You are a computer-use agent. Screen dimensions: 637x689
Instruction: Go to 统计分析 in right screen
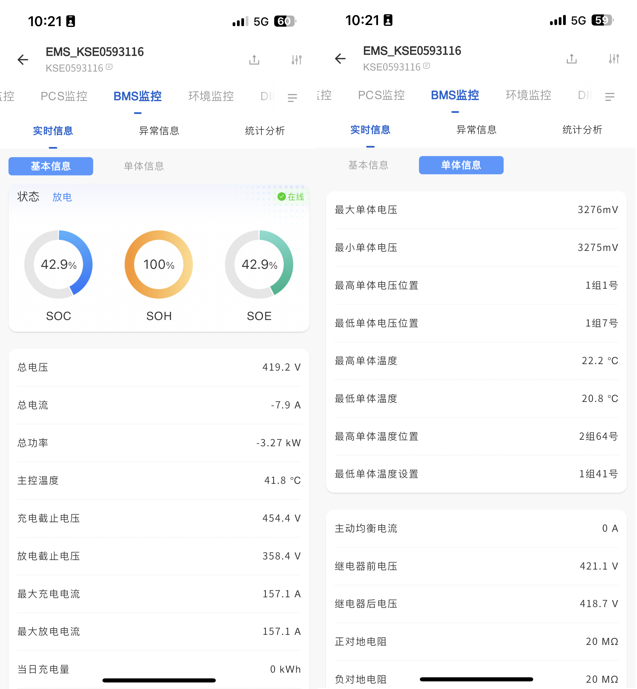[582, 130]
